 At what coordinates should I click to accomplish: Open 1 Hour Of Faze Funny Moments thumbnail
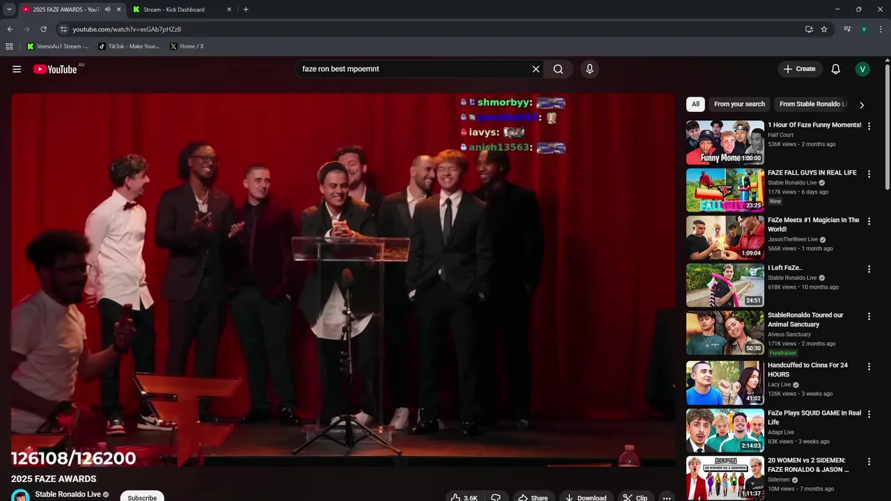725,142
